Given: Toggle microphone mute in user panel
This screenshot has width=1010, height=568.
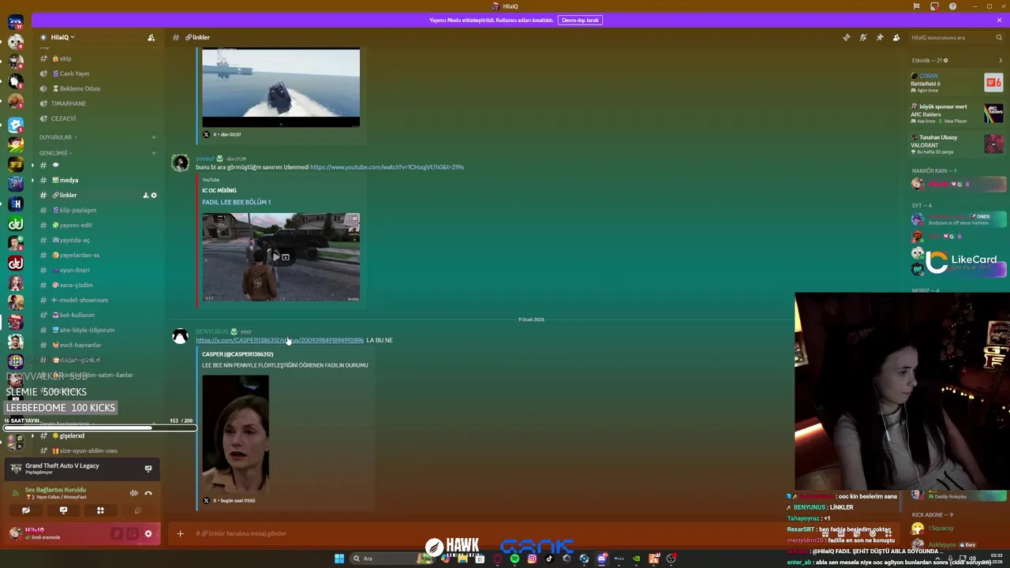Looking at the screenshot, I should click(x=117, y=534).
